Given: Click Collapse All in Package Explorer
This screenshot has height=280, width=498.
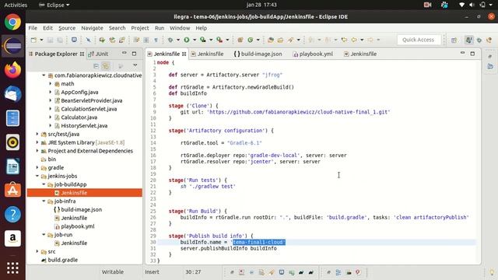Looking at the screenshot, I should coord(96,65).
